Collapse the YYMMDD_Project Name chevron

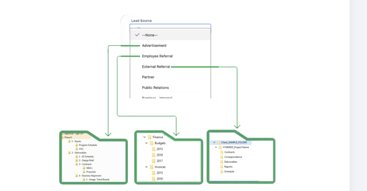click(216, 147)
